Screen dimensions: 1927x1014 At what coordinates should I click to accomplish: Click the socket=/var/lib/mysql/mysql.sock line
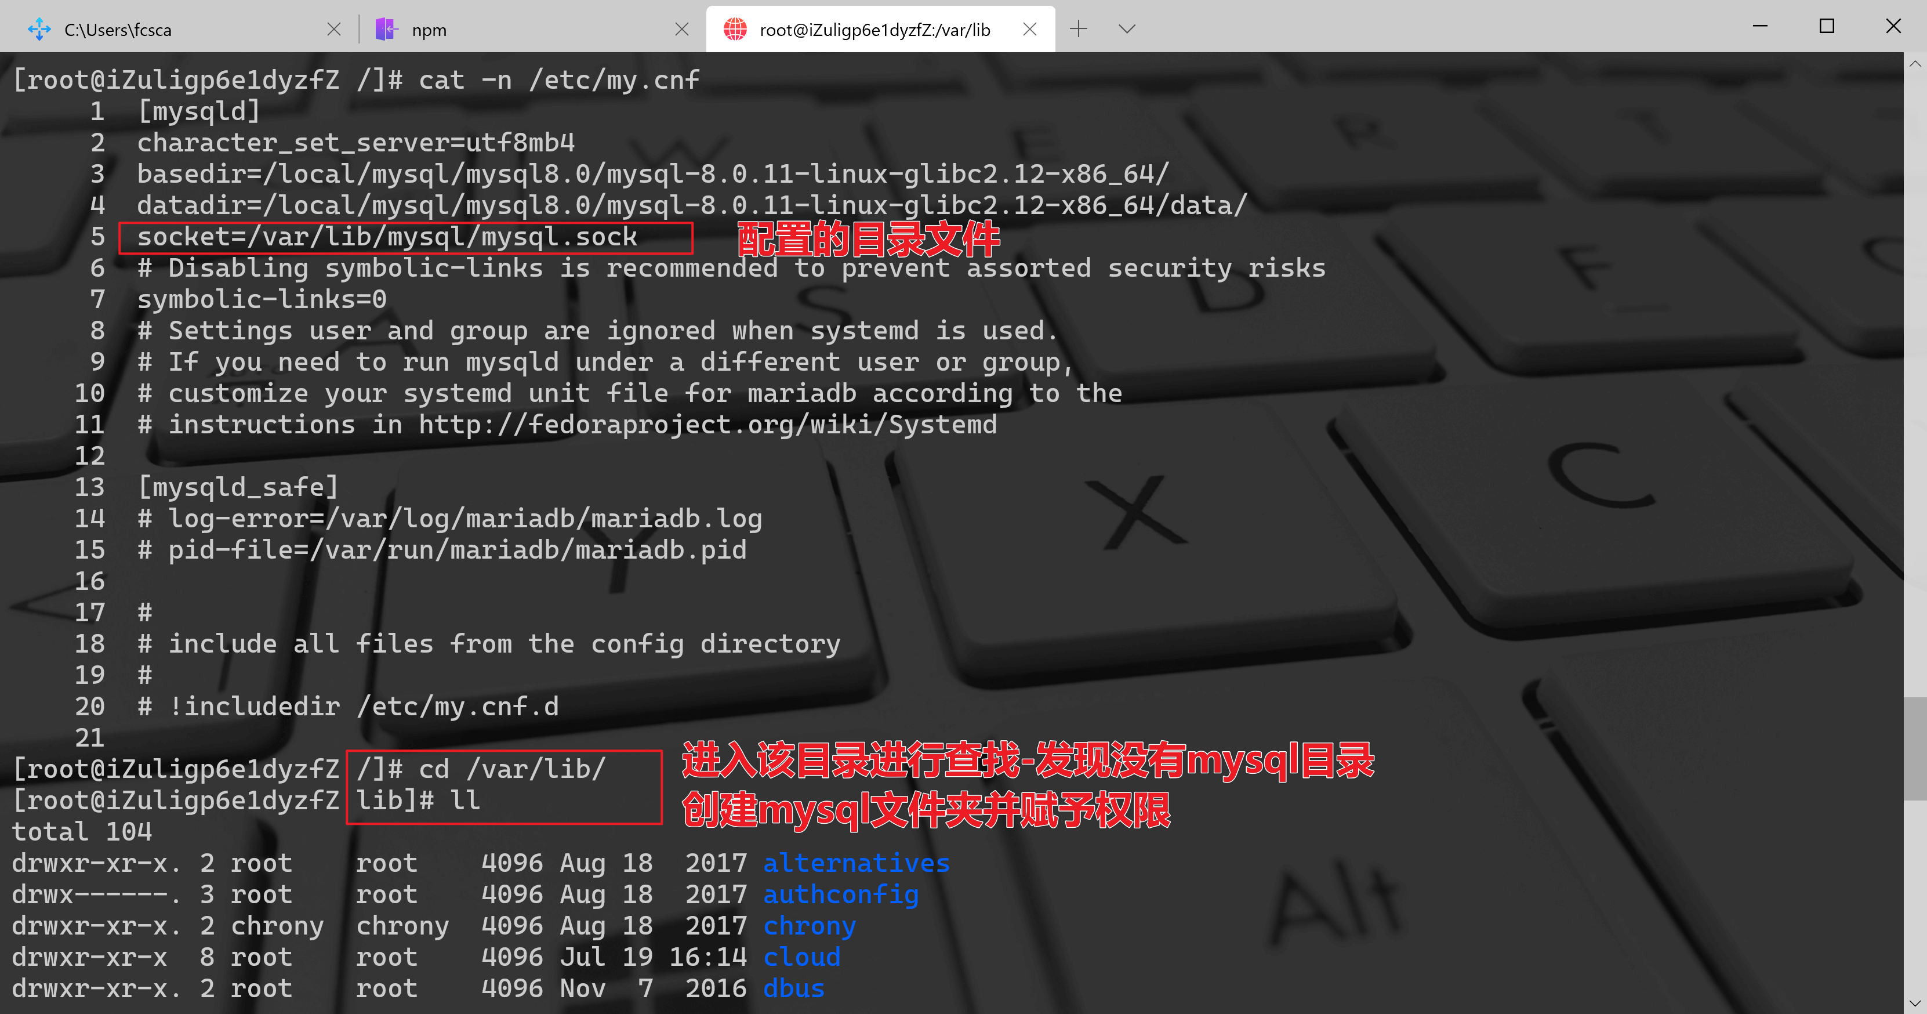[387, 237]
